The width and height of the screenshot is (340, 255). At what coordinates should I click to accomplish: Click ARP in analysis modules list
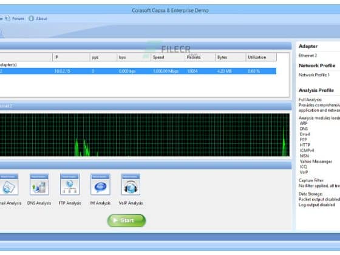coord(304,123)
